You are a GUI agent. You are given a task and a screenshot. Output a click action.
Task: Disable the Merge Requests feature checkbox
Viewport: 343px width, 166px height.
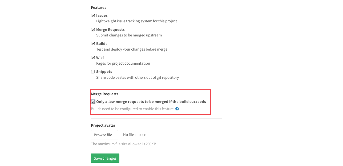tap(93, 30)
